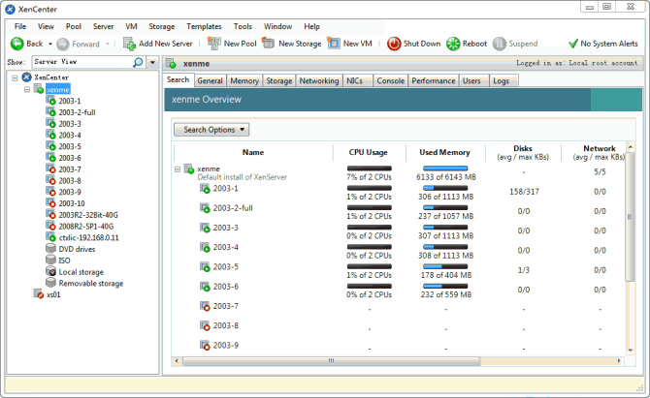Select 2003-10 in the server tree

(x=72, y=203)
